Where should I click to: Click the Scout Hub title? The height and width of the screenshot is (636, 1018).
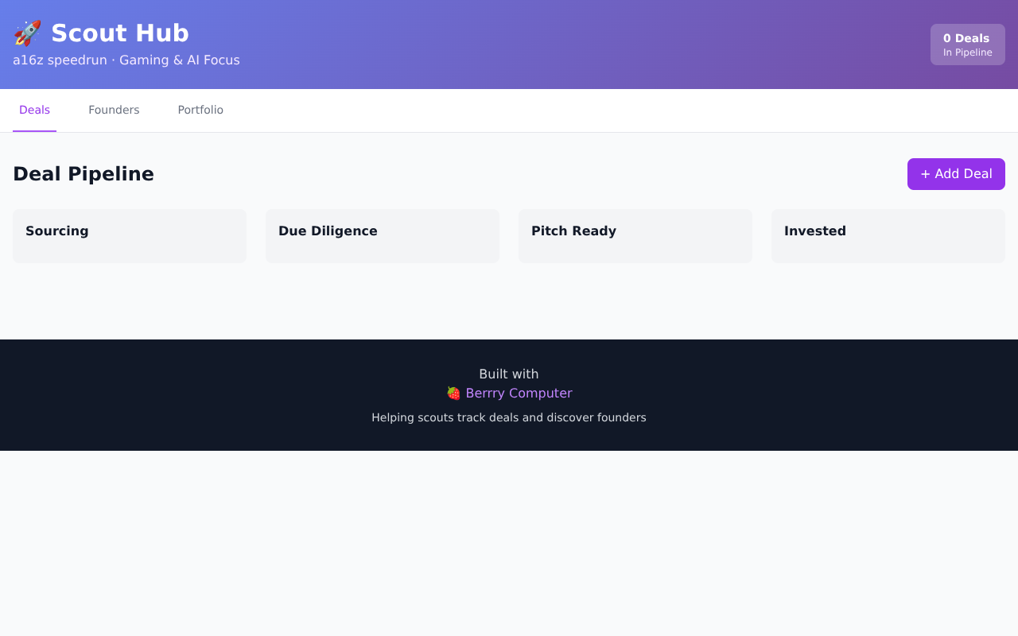pyautogui.click(x=120, y=33)
